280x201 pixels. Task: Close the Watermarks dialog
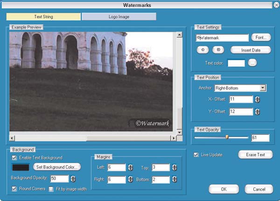[276, 5]
